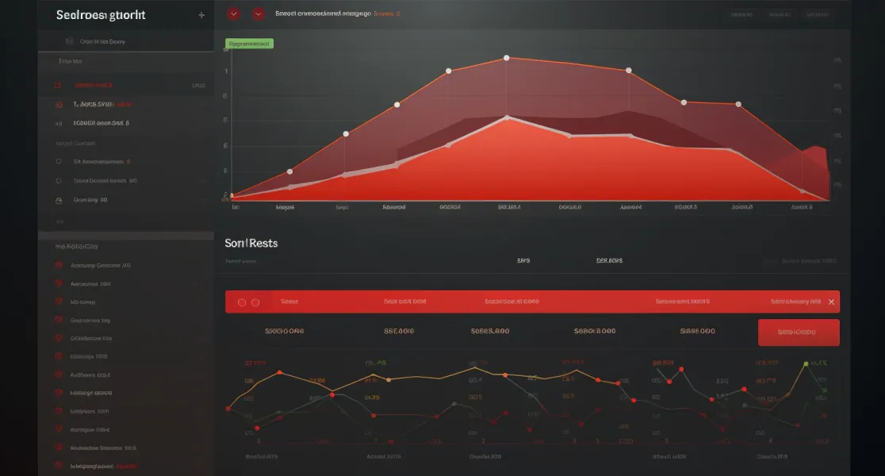
Task: Click the document icon in the sidebar's top row
Action: click(70, 41)
